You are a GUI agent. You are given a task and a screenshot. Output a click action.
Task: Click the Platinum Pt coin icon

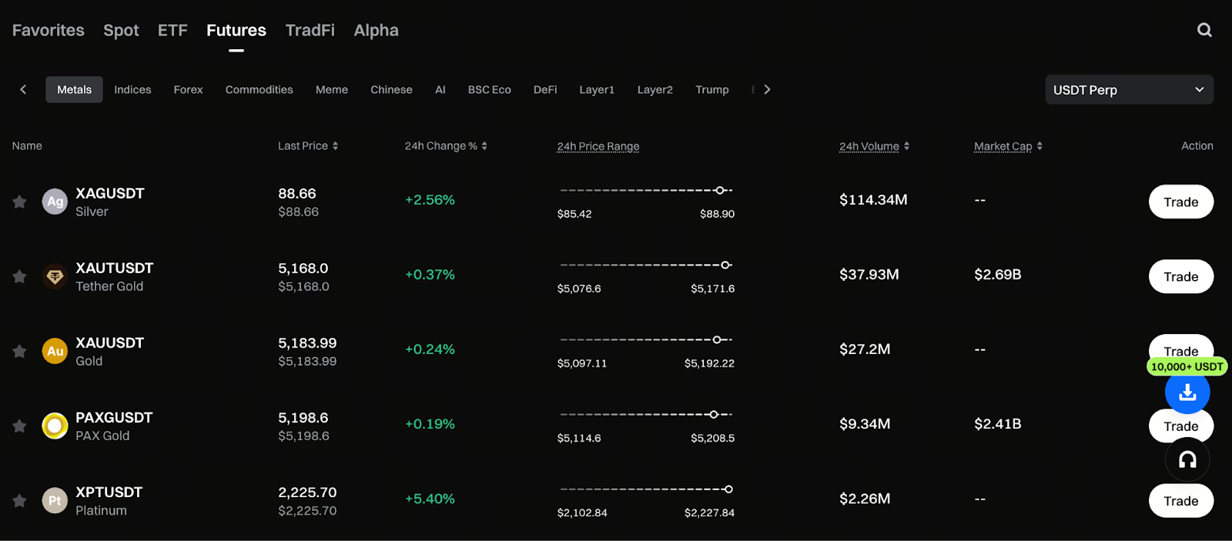[x=55, y=500]
